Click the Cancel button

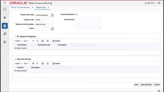tap(157, 85)
